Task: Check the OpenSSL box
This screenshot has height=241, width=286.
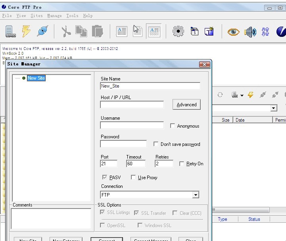Action: 102,225
